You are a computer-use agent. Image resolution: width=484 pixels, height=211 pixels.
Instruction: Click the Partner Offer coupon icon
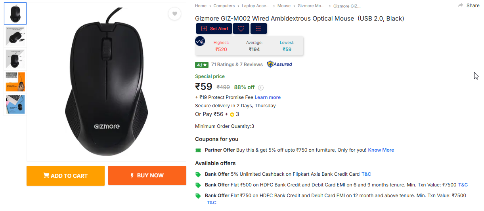198,150
